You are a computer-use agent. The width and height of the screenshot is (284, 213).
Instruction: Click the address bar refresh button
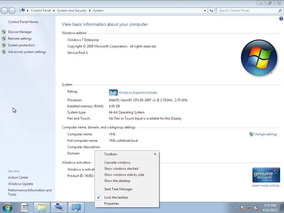[x=211, y=11]
